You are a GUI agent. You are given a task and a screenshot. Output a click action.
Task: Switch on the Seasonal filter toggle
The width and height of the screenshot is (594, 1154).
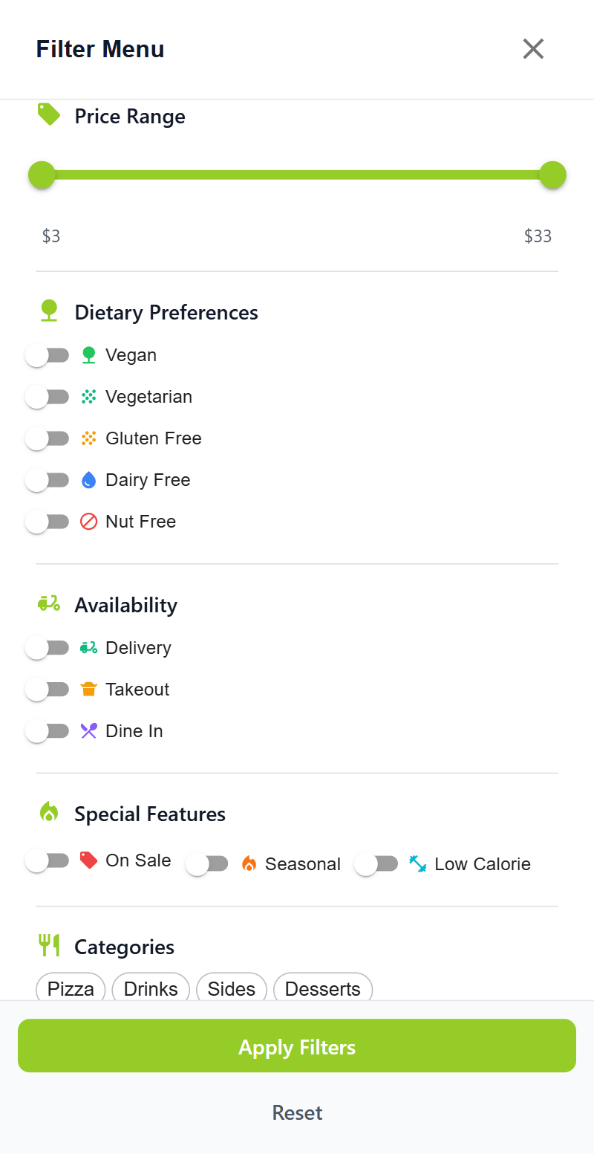click(207, 864)
